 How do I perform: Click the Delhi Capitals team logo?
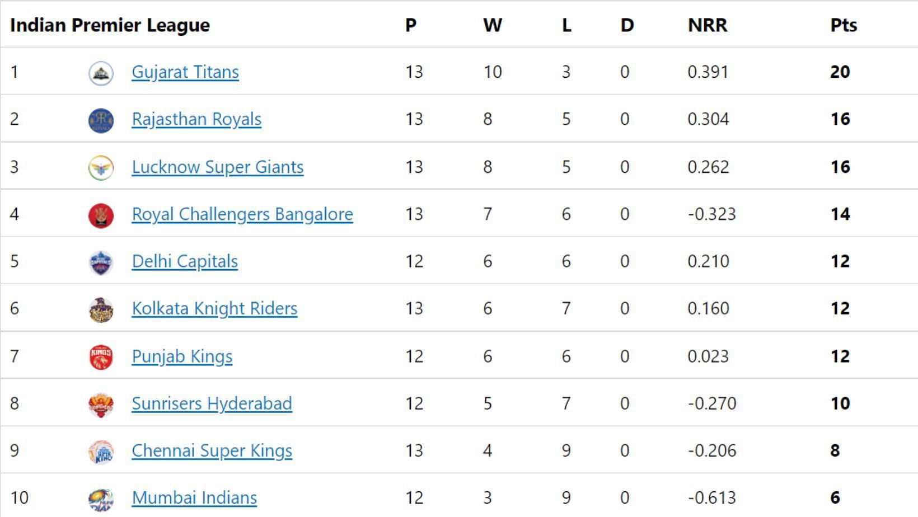coord(101,262)
